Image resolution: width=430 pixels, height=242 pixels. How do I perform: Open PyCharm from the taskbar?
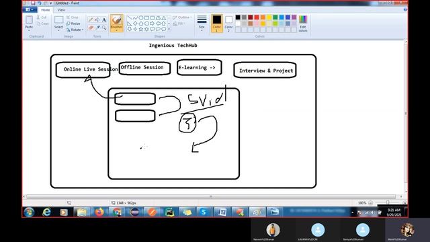169,212
